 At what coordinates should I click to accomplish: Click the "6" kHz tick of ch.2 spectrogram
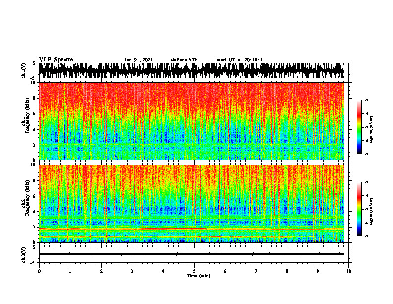coord(34,196)
